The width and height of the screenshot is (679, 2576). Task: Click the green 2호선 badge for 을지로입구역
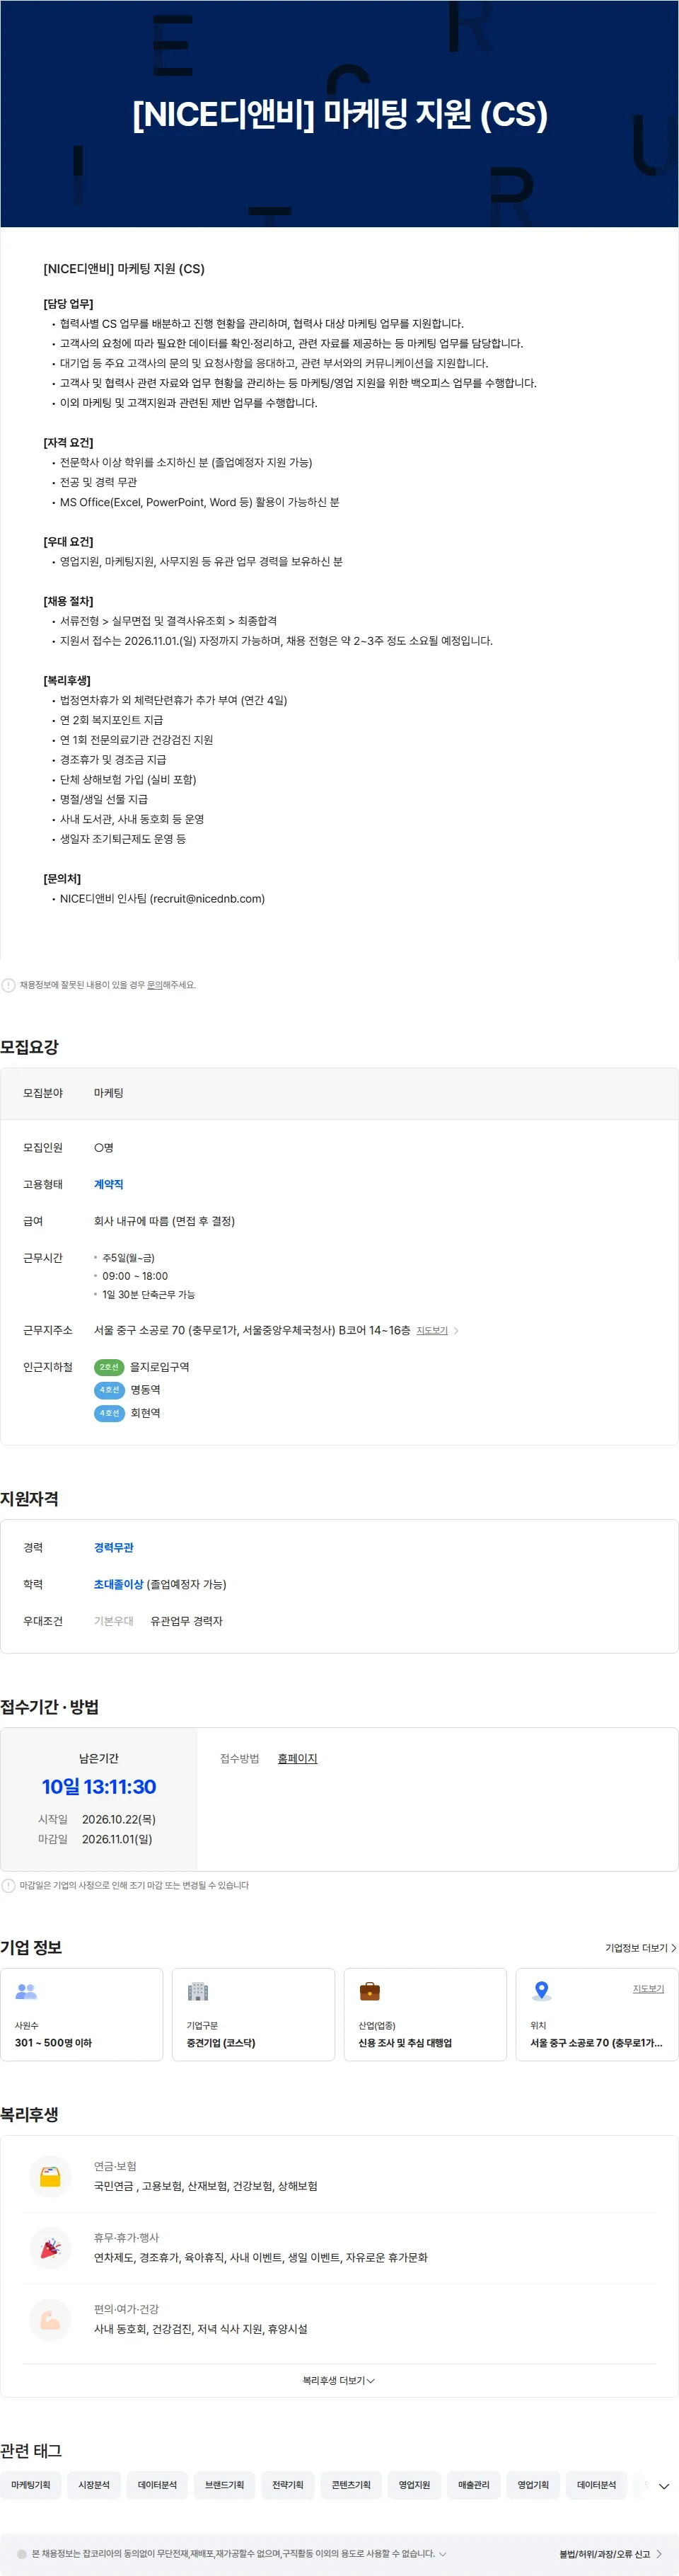[x=109, y=1367]
